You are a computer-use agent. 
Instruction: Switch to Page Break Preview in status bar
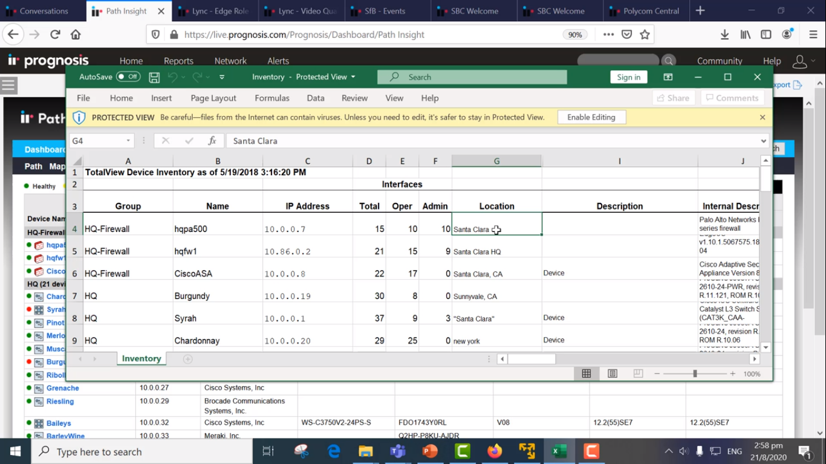click(x=638, y=374)
